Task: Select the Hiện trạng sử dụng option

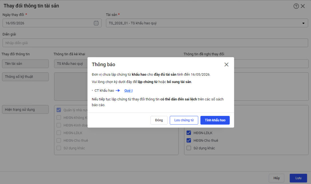Action: 25,109
